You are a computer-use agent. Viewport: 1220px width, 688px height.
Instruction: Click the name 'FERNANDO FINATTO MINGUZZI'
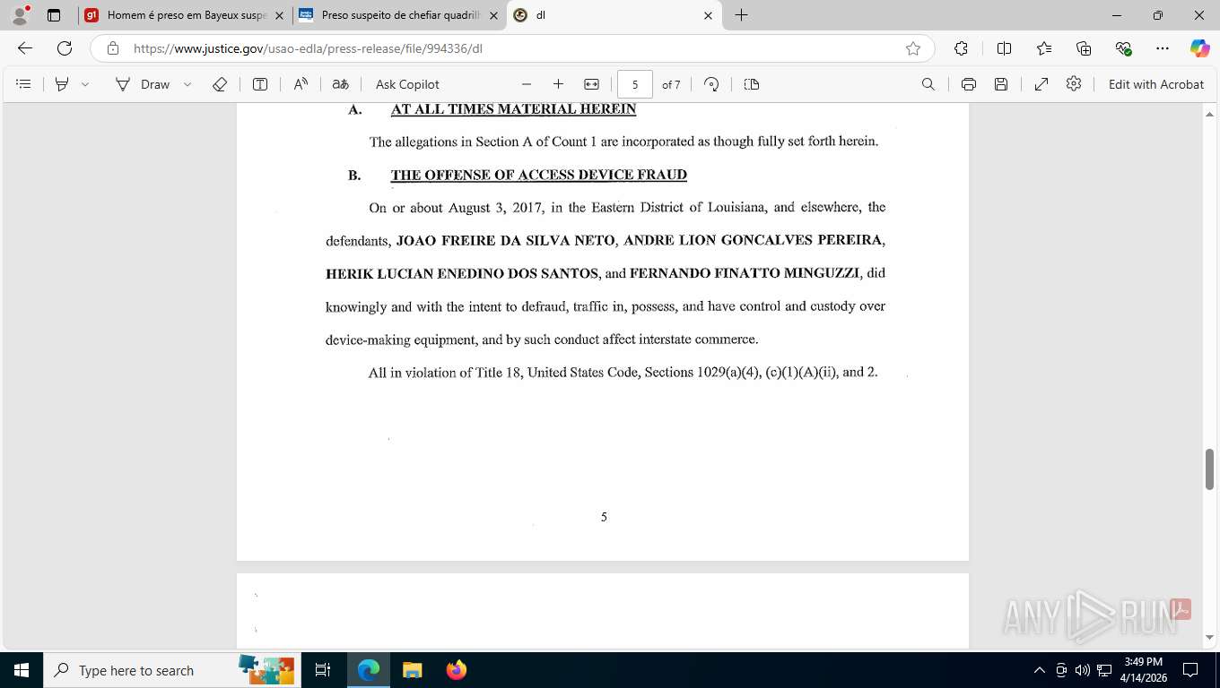coord(745,273)
